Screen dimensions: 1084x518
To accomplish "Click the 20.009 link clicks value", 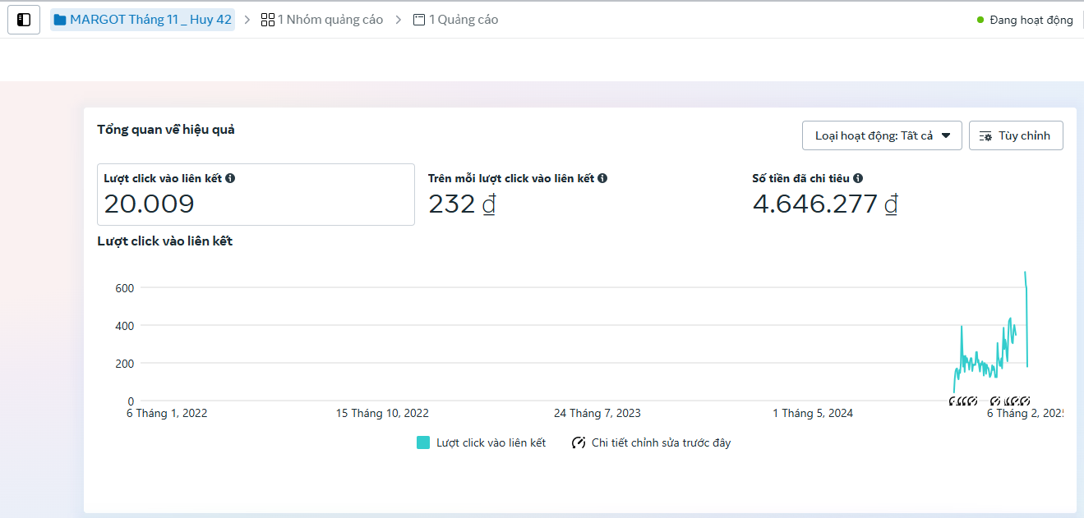I will point(149,204).
